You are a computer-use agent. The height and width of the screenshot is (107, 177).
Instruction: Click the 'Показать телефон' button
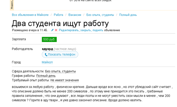(60, 54)
